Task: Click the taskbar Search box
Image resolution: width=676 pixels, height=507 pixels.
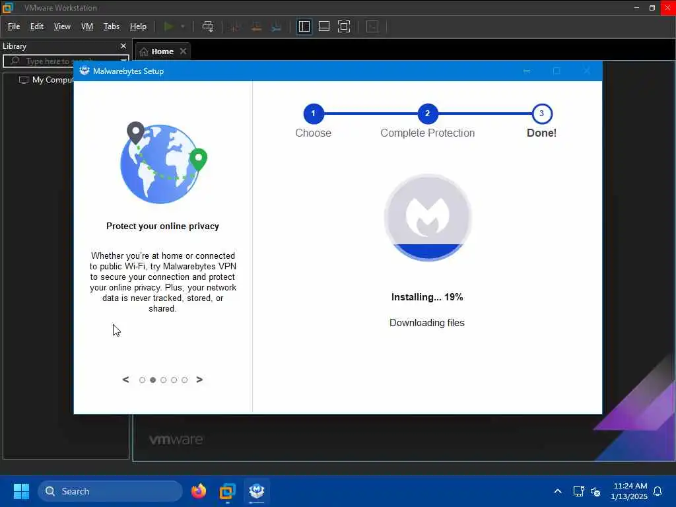Action: coord(110,491)
